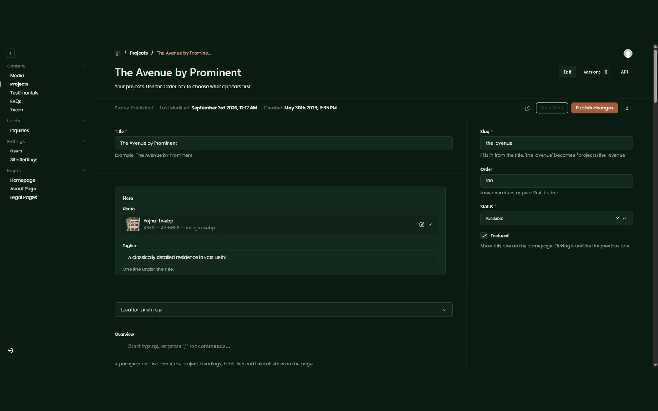Screen dimensions: 658x411
Task: Collapse the Settings sidebar group
Action: tap(83, 141)
